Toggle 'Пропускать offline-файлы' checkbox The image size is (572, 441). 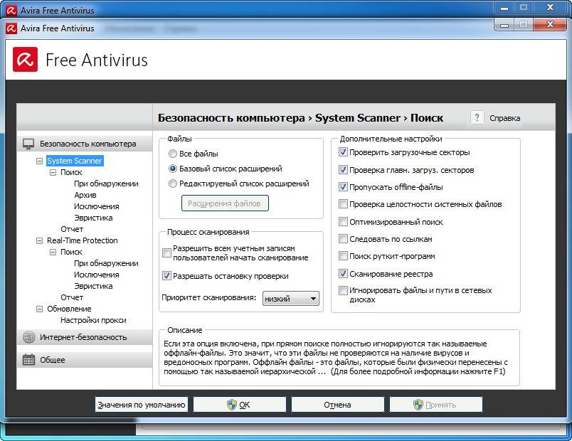tap(343, 187)
